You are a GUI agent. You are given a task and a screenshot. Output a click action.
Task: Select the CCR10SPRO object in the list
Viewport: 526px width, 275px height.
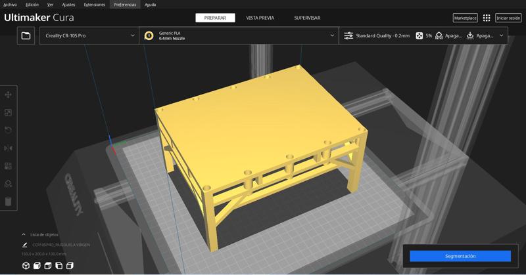pos(61,245)
